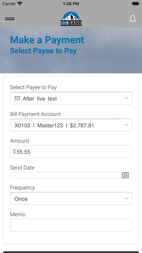Open the hamburger navigation menu
This screenshot has height=253, width=142.
click(x=10, y=19)
